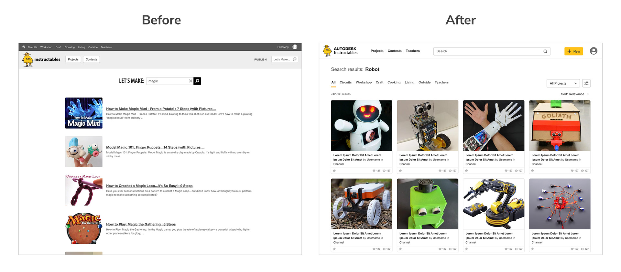This screenshot has width=621, height=272.
Task: Open Teachers in After header navigation
Action: pyautogui.click(x=413, y=51)
